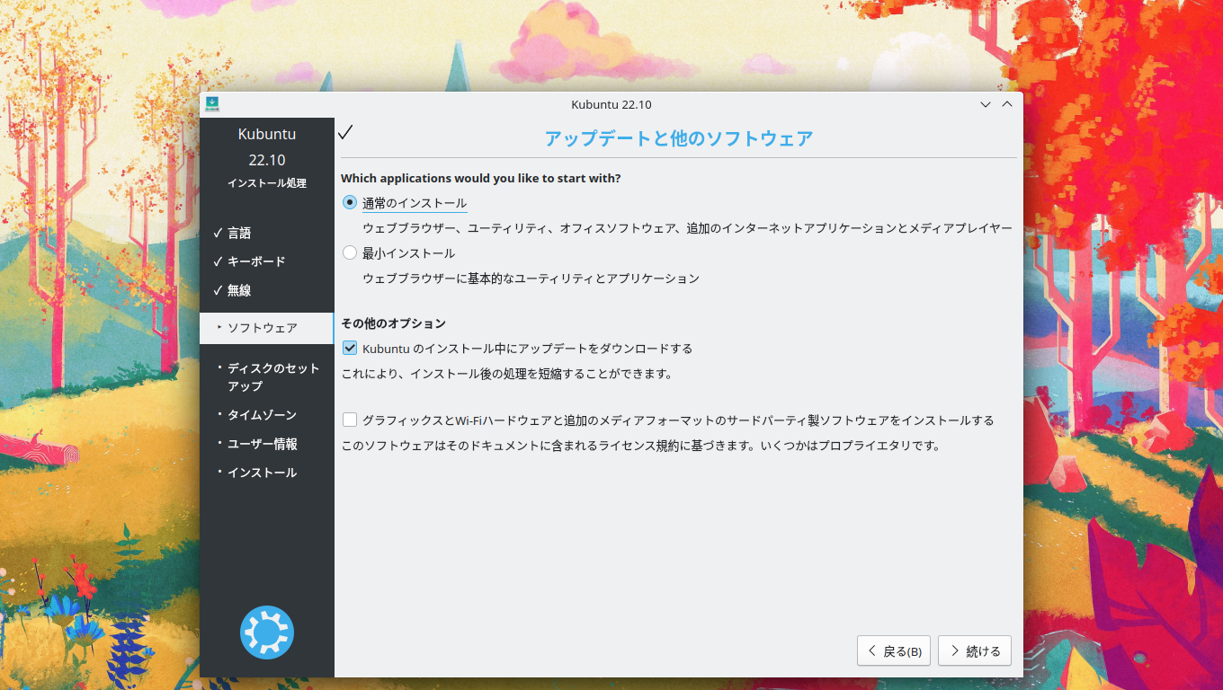Click the installer icon in the title bar
Screen dimensions: 1223x690
(212, 104)
